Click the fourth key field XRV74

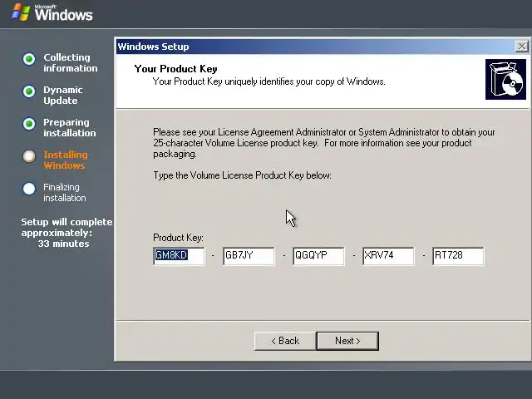click(x=388, y=256)
